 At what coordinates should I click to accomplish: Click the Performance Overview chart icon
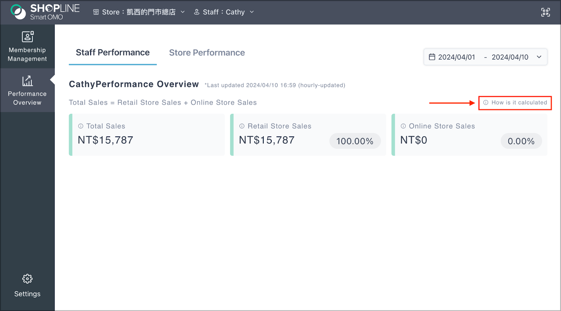pos(27,81)
